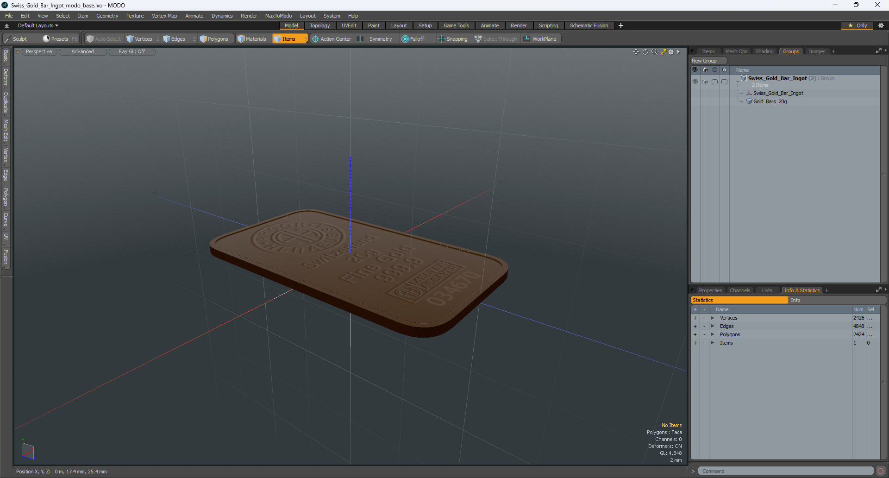The image size is (889, 478).
Task: Click the viewport rotate icon
Action: (x=645, y=52)
